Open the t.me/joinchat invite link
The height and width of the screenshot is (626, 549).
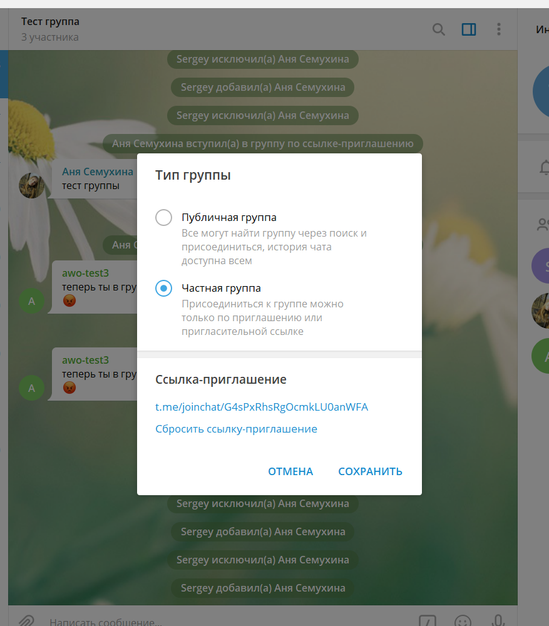[x=262, y=407]
